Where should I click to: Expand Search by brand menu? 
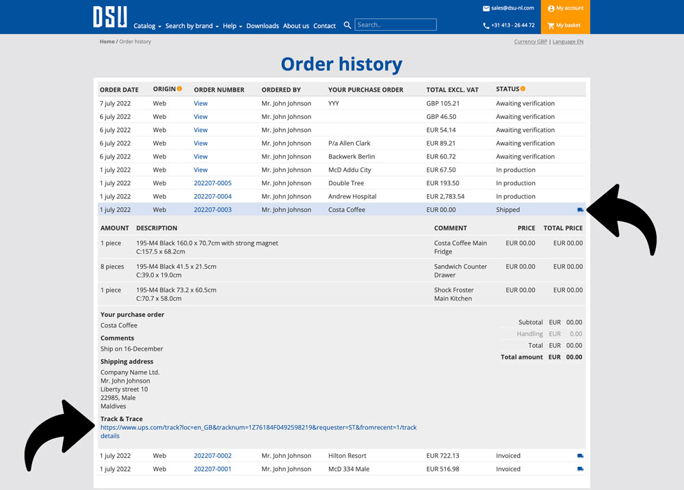point(192,26)
